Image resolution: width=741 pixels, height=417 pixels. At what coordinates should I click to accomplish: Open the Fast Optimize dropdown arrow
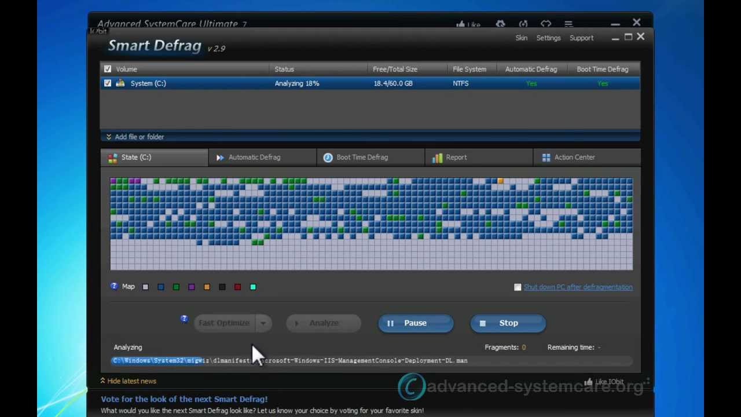(x=263, y=323)
